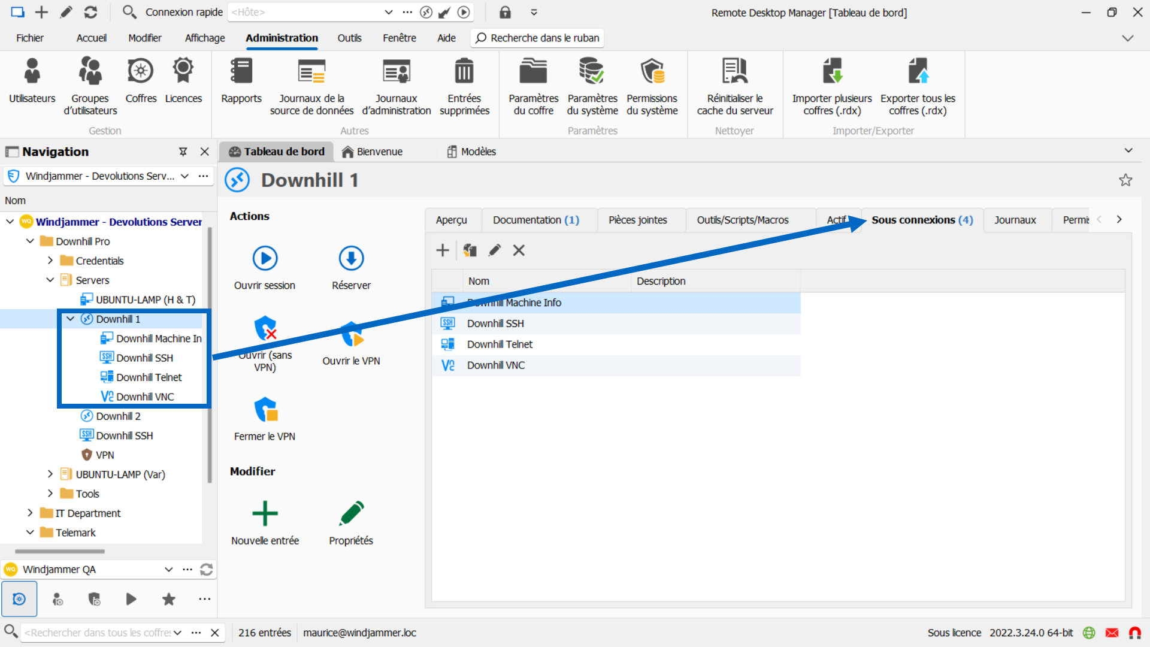Click the Rapports ribbon icon
This screenshot has width=1150, height=647.
click(241, 72)
